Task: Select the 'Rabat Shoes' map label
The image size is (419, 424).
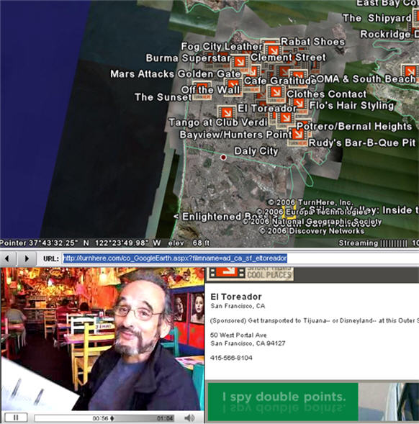Action: [x=313, y=42]
